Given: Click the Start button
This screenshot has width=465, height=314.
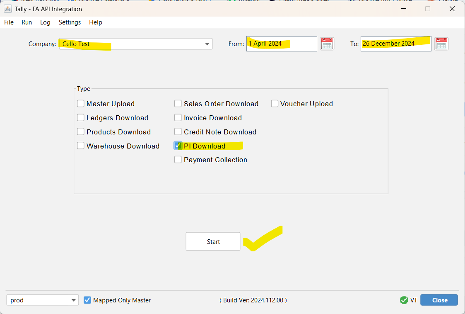Looking at the screenshot, I should click(x=213, y=241).
